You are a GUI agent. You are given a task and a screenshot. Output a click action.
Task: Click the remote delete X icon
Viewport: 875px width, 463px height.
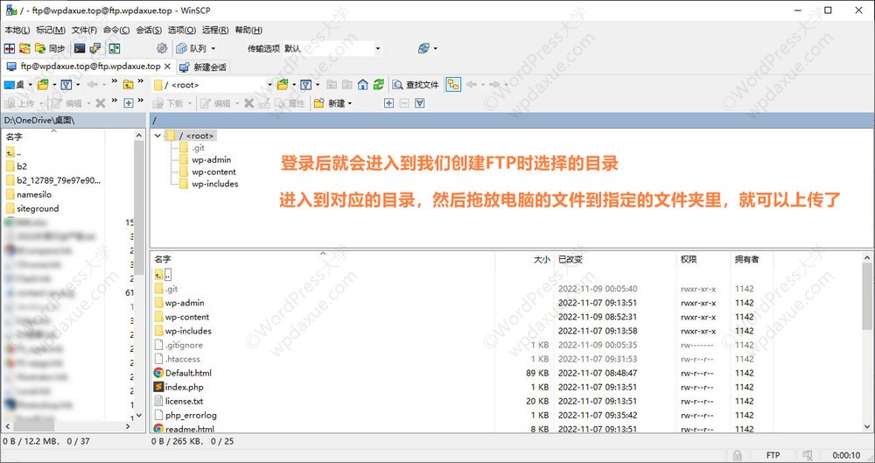tap(248, 103)
